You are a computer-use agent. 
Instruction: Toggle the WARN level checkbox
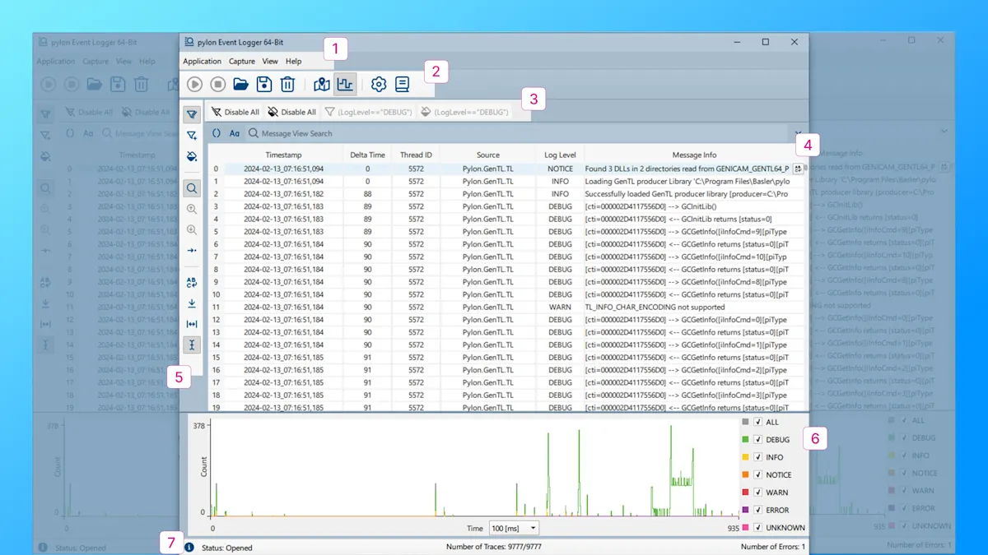pos(758,493)
